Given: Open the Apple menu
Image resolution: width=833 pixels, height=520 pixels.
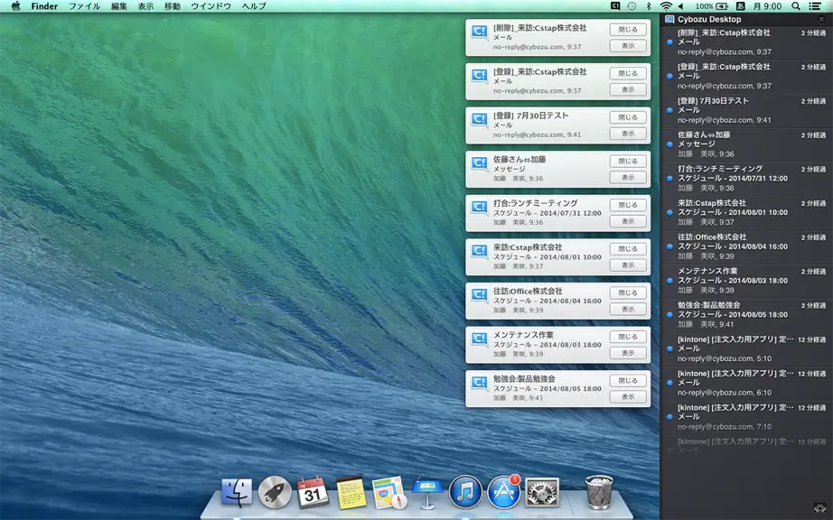Looking at the screenshot, I should point(15,5).
